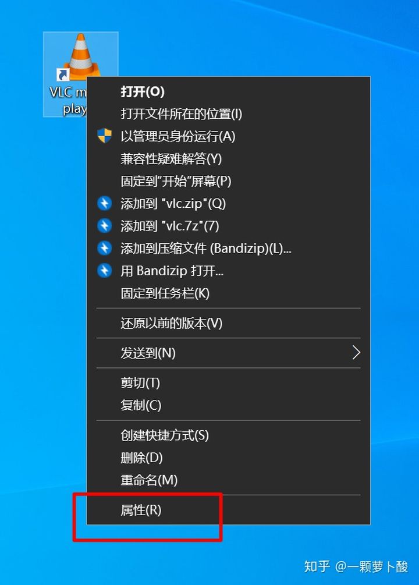The height and width of the screenshot is (585, 419).
Task: Choose 剪切(T) from the menu
Action: click(x=228, y=382)
